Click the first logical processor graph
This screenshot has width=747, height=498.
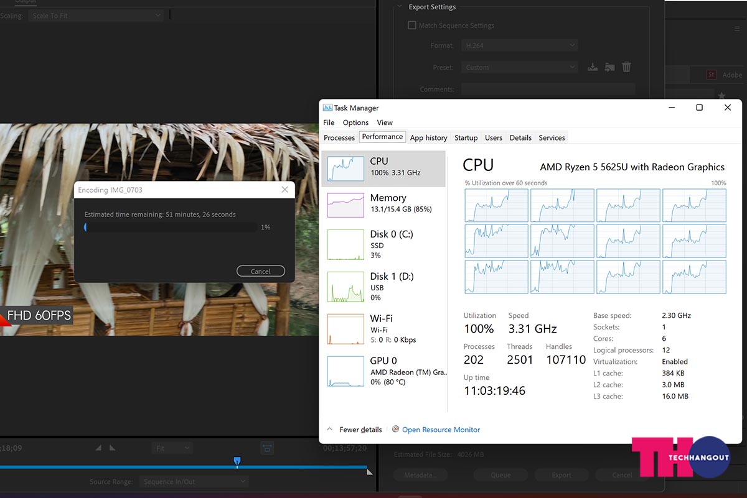[496, 205]
